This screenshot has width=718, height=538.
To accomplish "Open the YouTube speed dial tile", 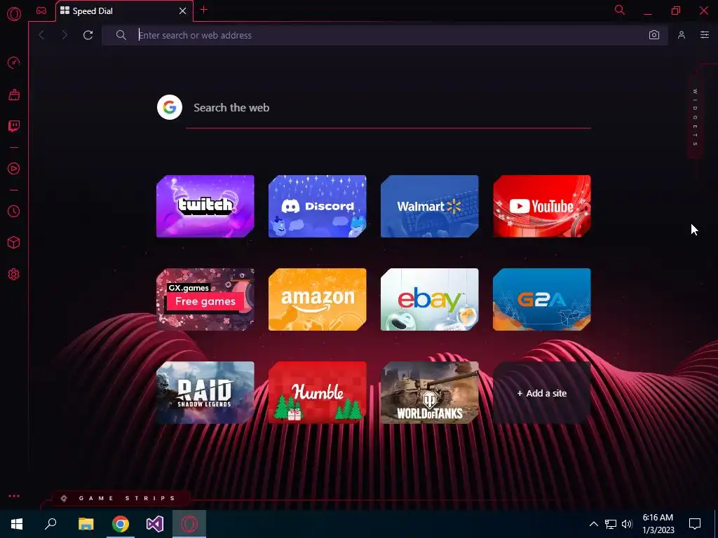I will 542,207.
